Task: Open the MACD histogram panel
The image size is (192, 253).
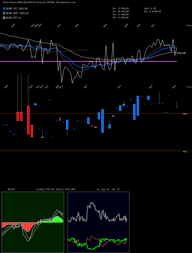Action: (x=33, y=222)
